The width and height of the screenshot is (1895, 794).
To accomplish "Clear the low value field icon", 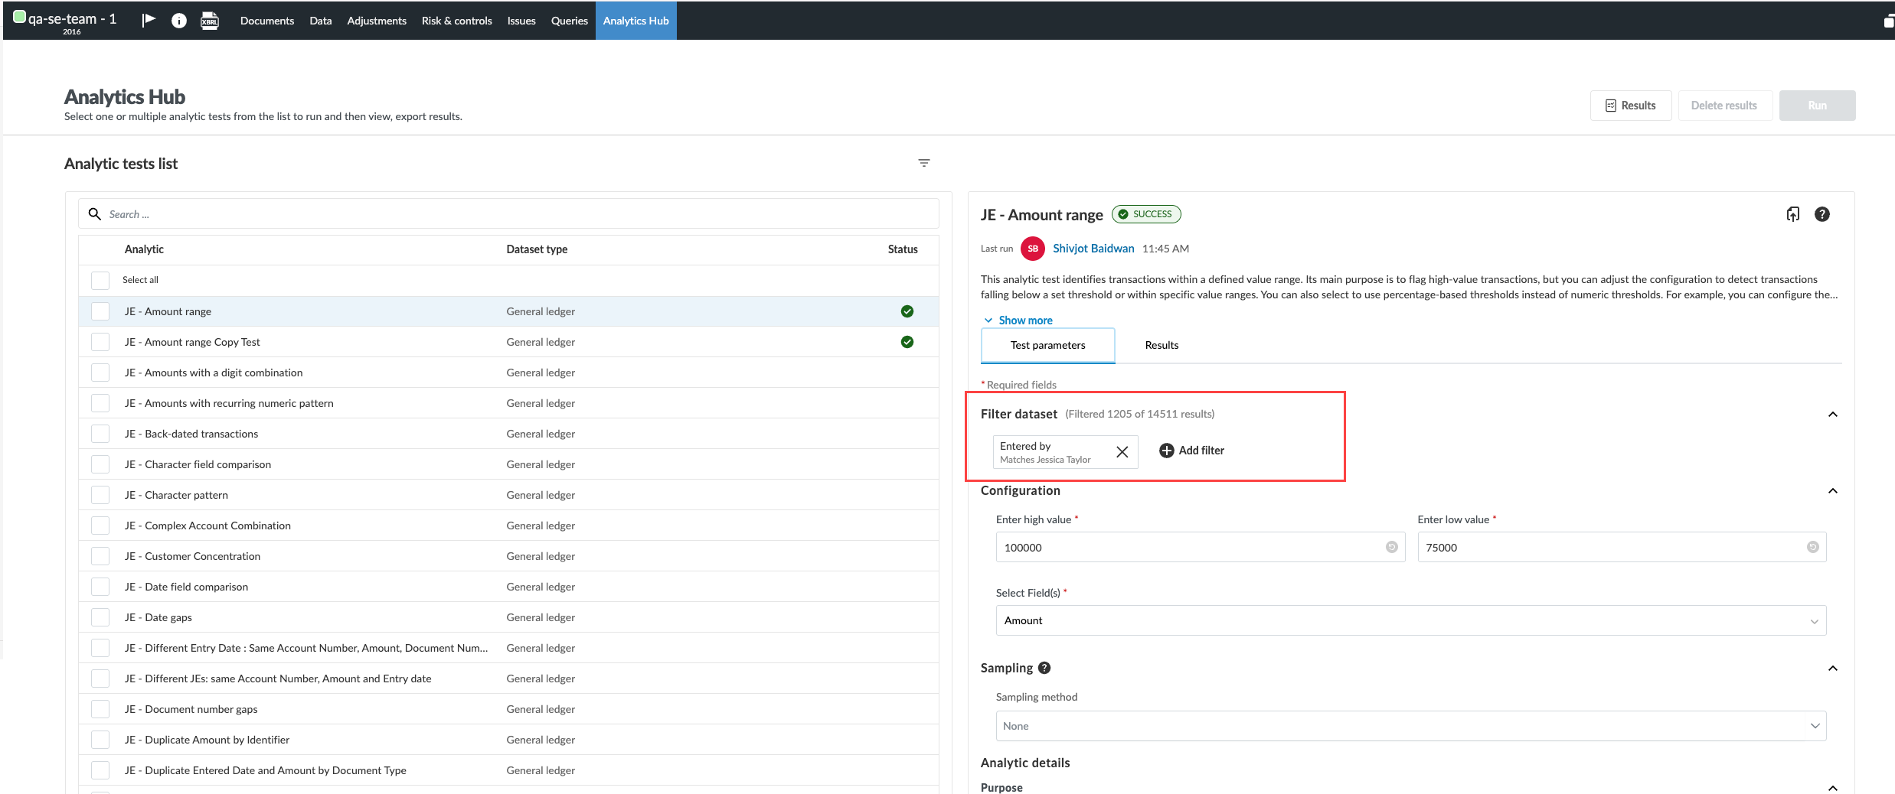I will coord(1813,547).
